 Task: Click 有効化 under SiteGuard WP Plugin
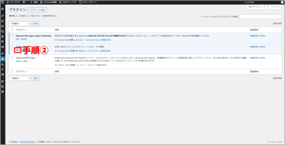[x=19, y=61]
